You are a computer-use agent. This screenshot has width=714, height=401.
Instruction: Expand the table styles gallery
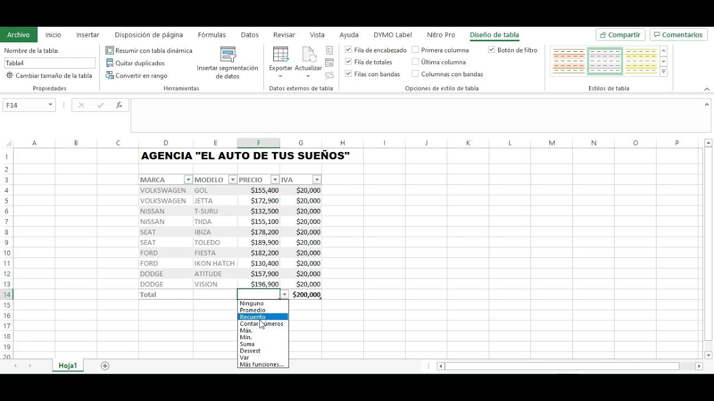pyautogui.click(x=664, y=72)
